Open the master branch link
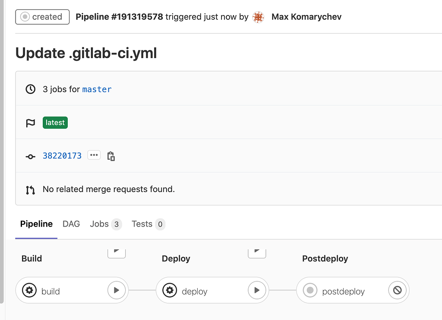This screenshot has width=442, height=320. (97, 89)
